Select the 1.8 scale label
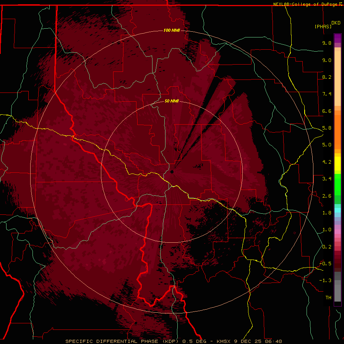 pos(327,213)
